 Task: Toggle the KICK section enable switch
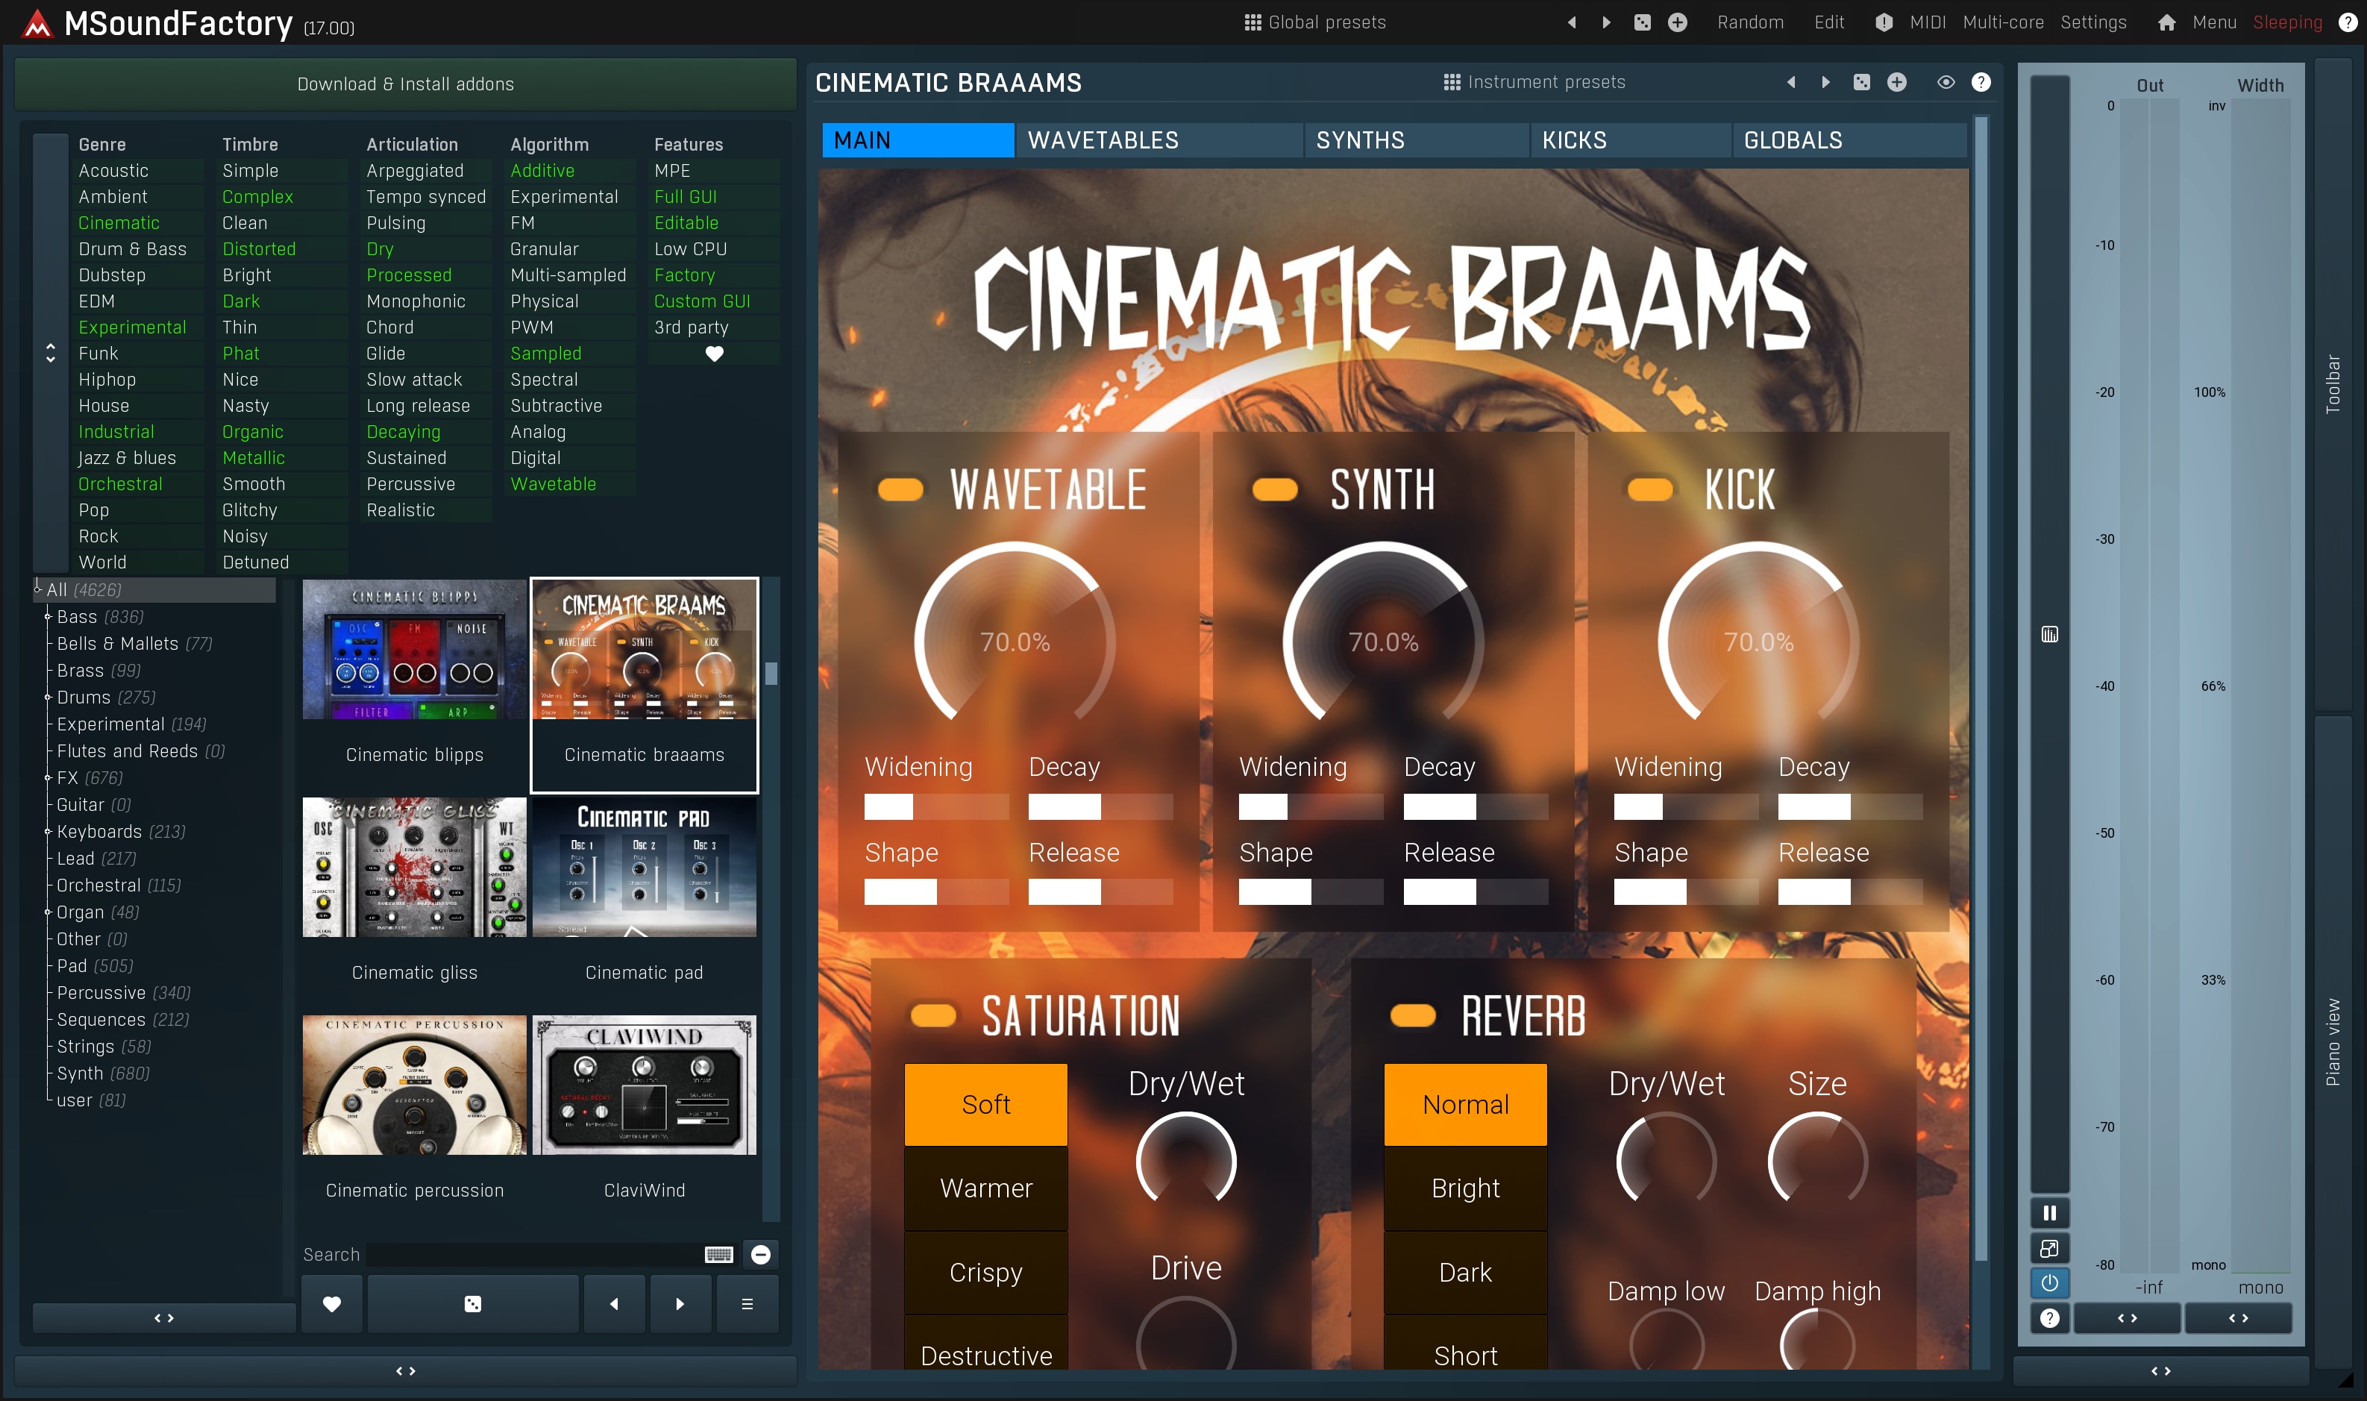click(x=1649, y=489)
